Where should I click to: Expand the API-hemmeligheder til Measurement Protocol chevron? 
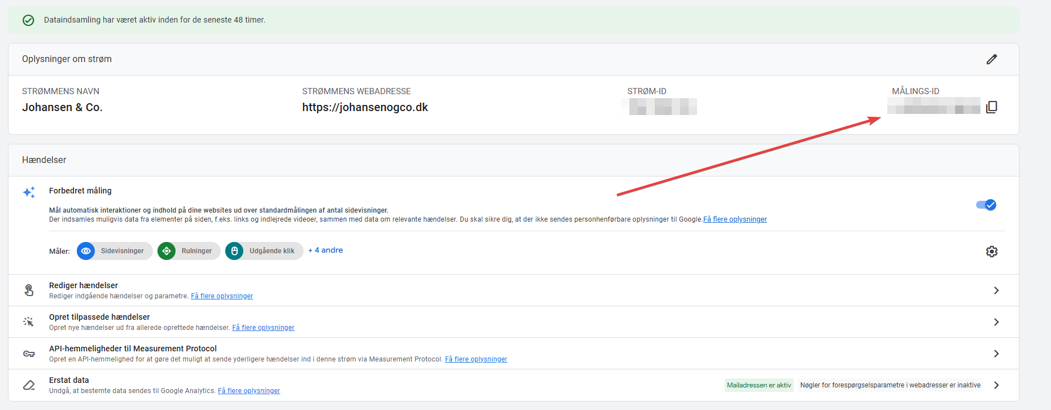[x=996, y=354]
